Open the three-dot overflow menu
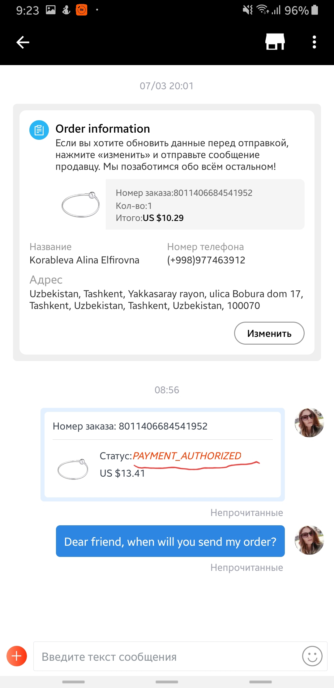334x688 pixels. point(314,42)
